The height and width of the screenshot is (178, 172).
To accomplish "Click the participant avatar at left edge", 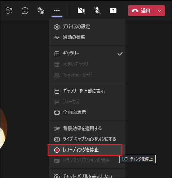I will (x=4, y=128).
